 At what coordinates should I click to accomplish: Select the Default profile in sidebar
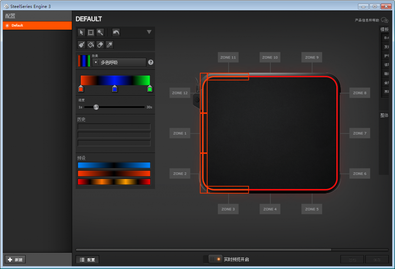[x=37, y=25]
